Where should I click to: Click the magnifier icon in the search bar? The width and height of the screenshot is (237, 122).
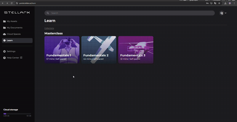(x=48, y=13)
